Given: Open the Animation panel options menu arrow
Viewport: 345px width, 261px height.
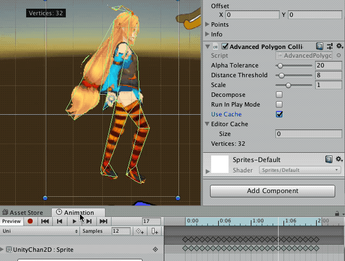Looking at the screenshot, I should pyautogui.click(x=343, y=214).
